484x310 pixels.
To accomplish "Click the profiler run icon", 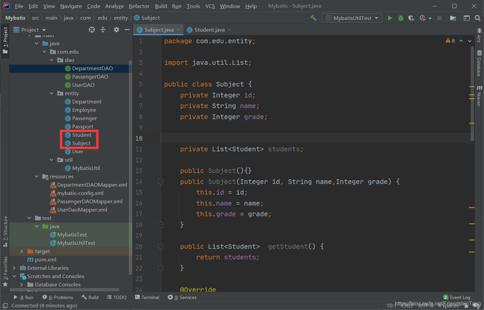I will click(422, 18).
